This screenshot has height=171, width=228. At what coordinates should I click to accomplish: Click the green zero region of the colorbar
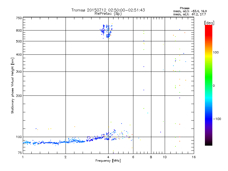tap(209, 85)
